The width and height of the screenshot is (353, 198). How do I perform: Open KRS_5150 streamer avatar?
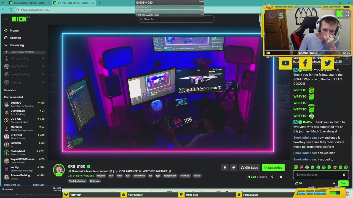[59, 170]
